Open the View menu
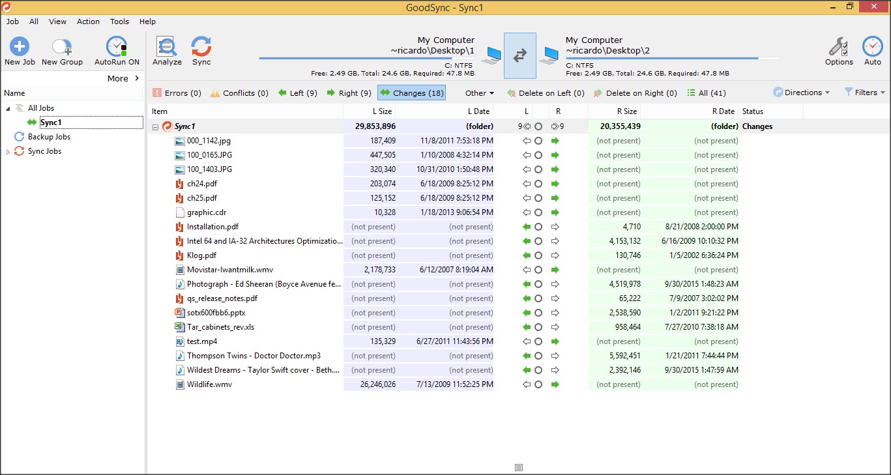This screenshot has width=891, height=475. (x=57, y=22)
